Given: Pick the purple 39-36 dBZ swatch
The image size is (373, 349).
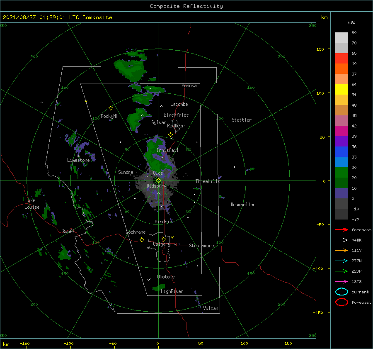Looking at the screenshot, I should pyautogui.click(x=342, y=142).
